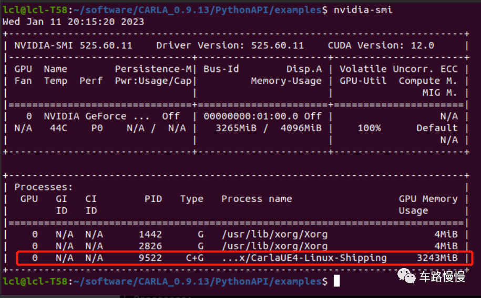This screenshot has height=298, width=481.
Task: Click process ID '1442'
Action: click(150, 235)
